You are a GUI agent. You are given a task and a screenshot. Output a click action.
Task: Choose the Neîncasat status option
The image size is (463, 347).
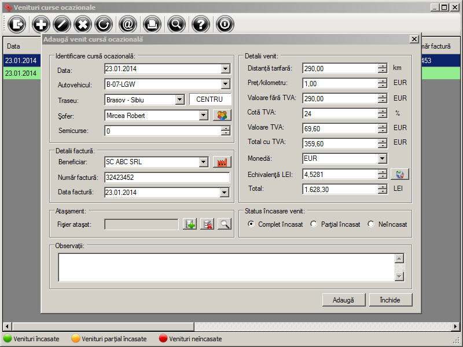tap(371, 224)
